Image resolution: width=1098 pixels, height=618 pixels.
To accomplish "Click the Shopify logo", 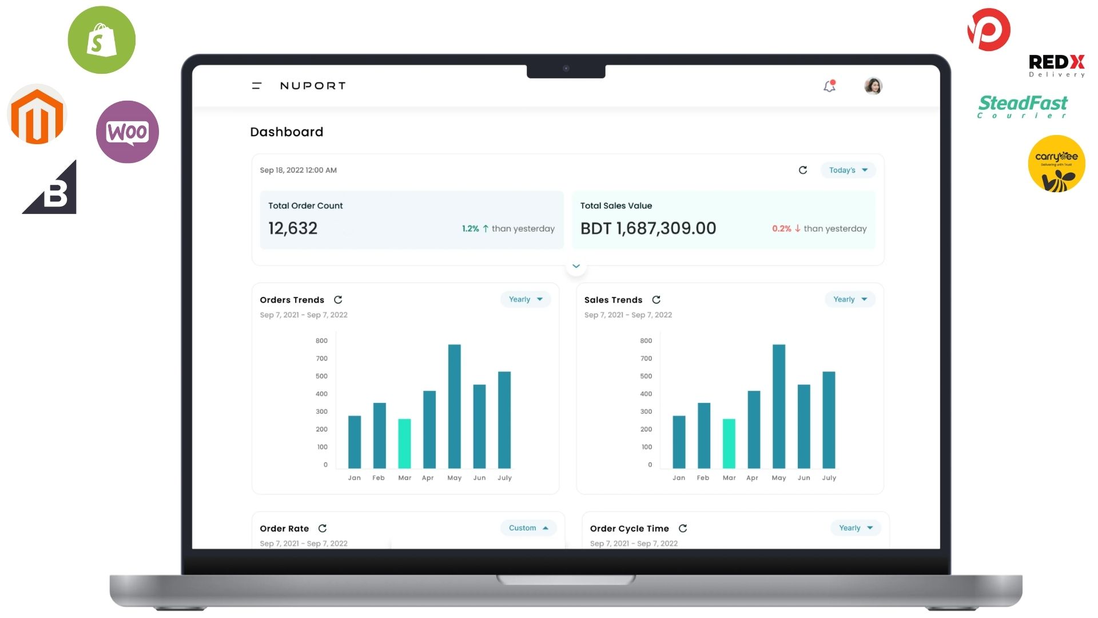I will tap(101, 39).
